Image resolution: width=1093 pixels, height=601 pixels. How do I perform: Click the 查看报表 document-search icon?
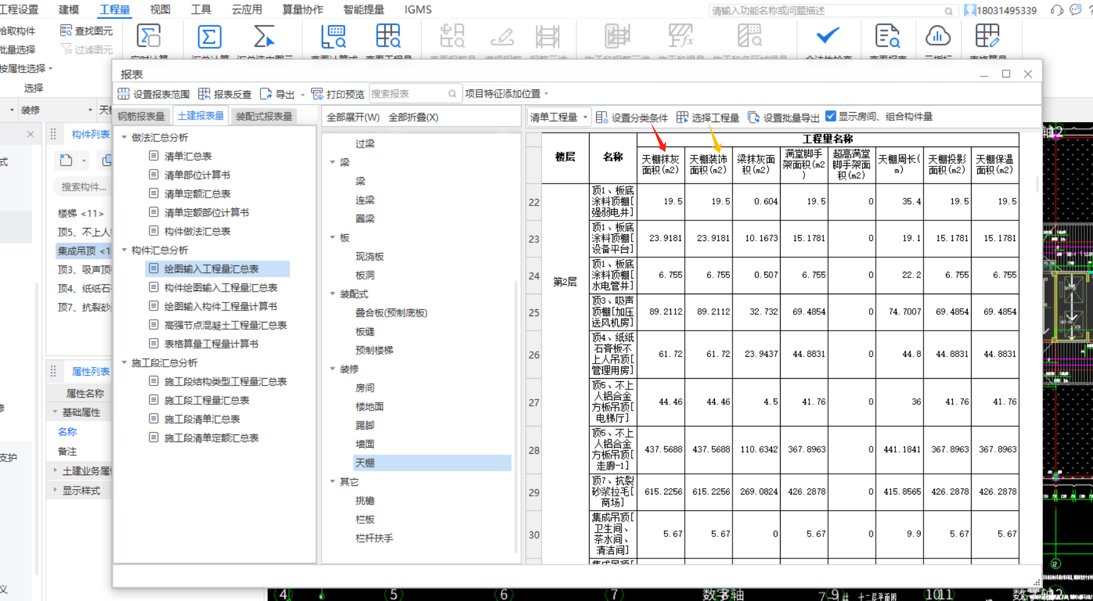pos(887,37)
